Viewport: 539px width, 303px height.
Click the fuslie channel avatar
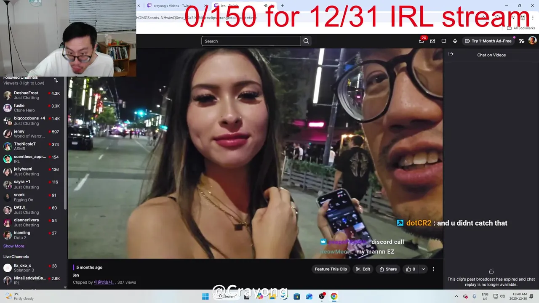(x=8, y=108)
